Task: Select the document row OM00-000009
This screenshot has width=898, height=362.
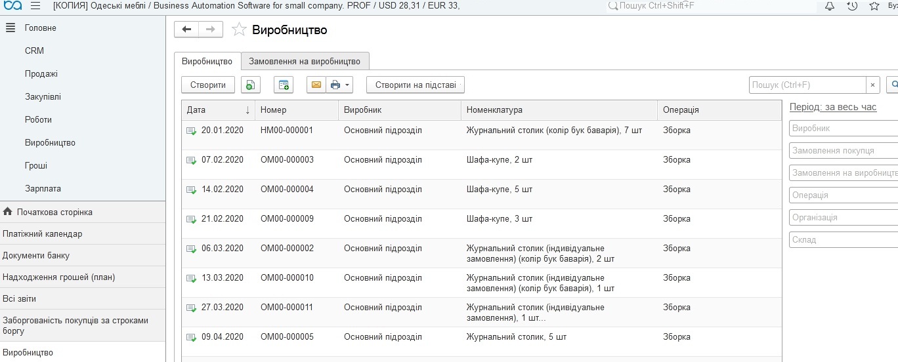Action: 287,219
